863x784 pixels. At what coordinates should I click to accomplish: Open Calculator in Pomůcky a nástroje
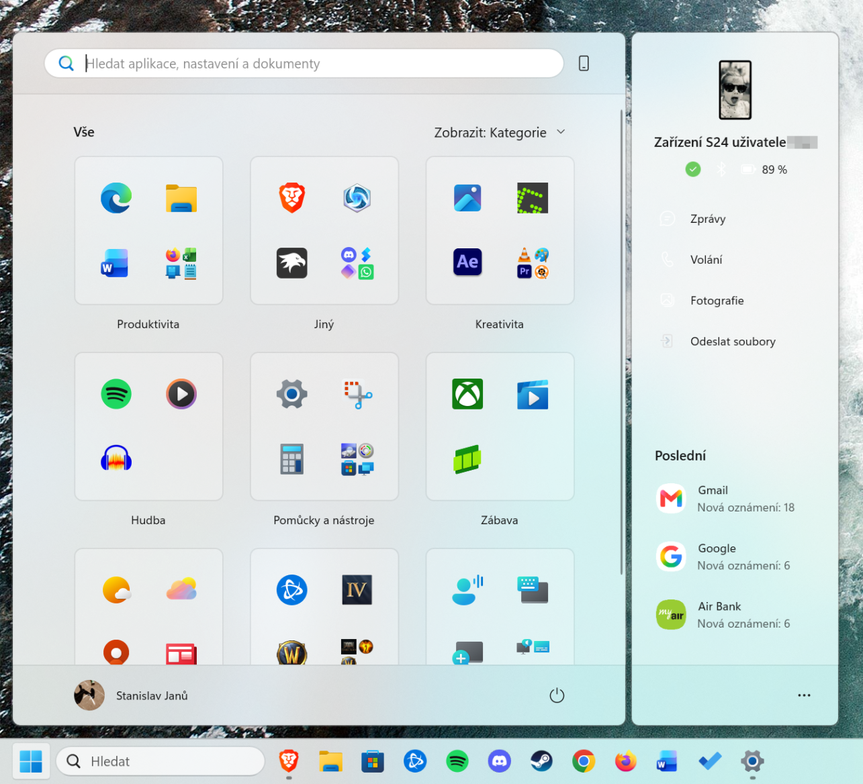point(292,459)
